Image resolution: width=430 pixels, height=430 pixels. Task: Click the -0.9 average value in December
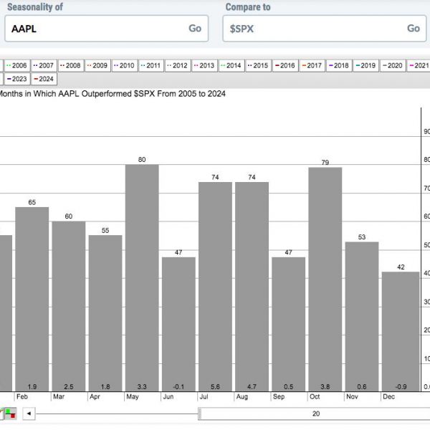point(401,387)
